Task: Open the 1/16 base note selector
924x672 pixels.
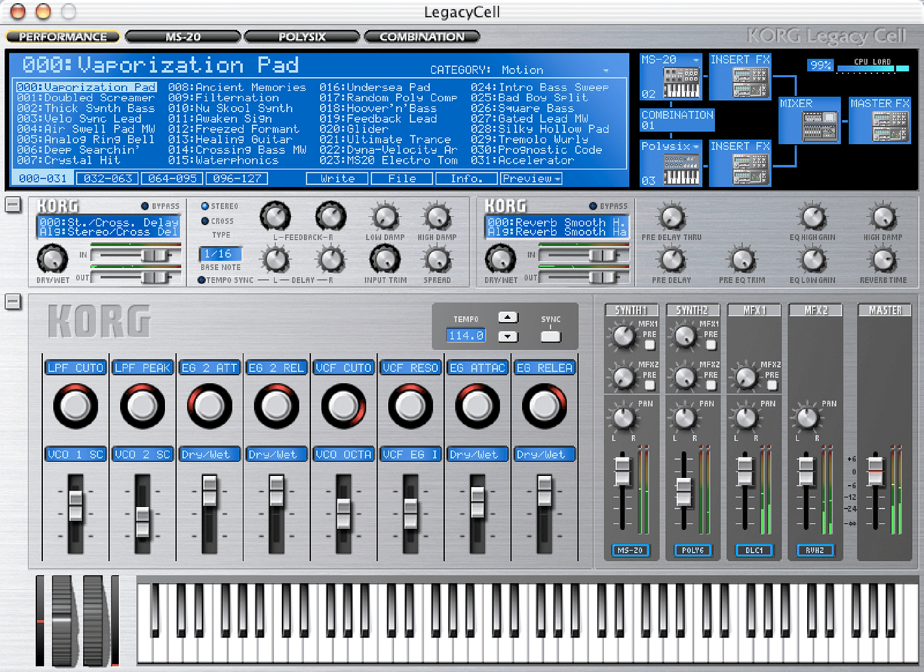Action: pos(220,254)
